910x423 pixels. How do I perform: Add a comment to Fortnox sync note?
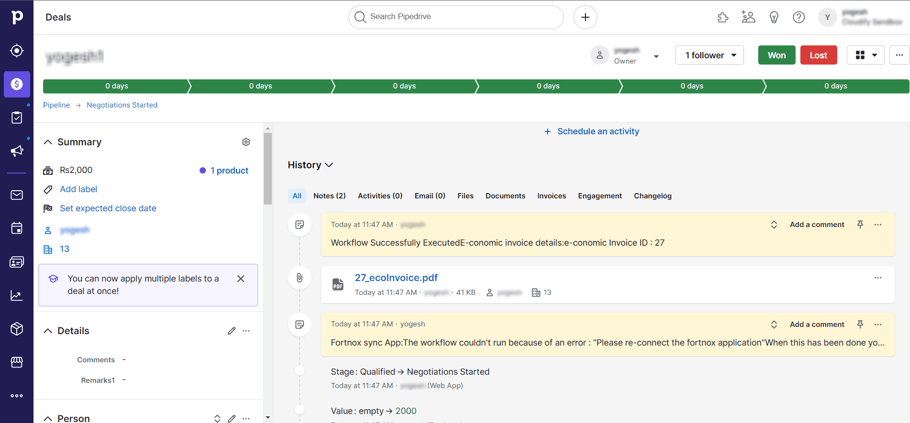click(x=817, y=325)
